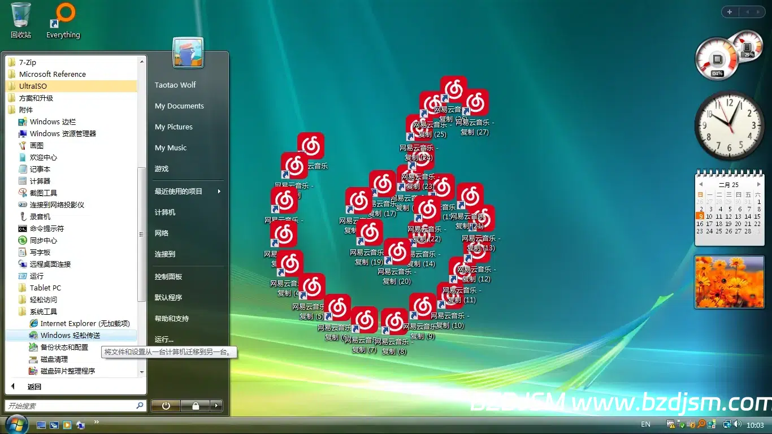Click the user account picture
Viewport: 772px width, 434px height.
pyautogui.click(x=188, y=53)
